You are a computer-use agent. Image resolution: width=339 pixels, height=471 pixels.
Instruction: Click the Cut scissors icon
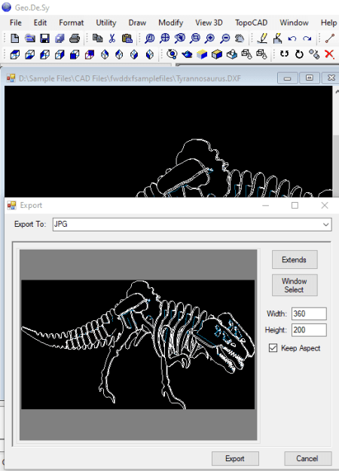[112, 38]
